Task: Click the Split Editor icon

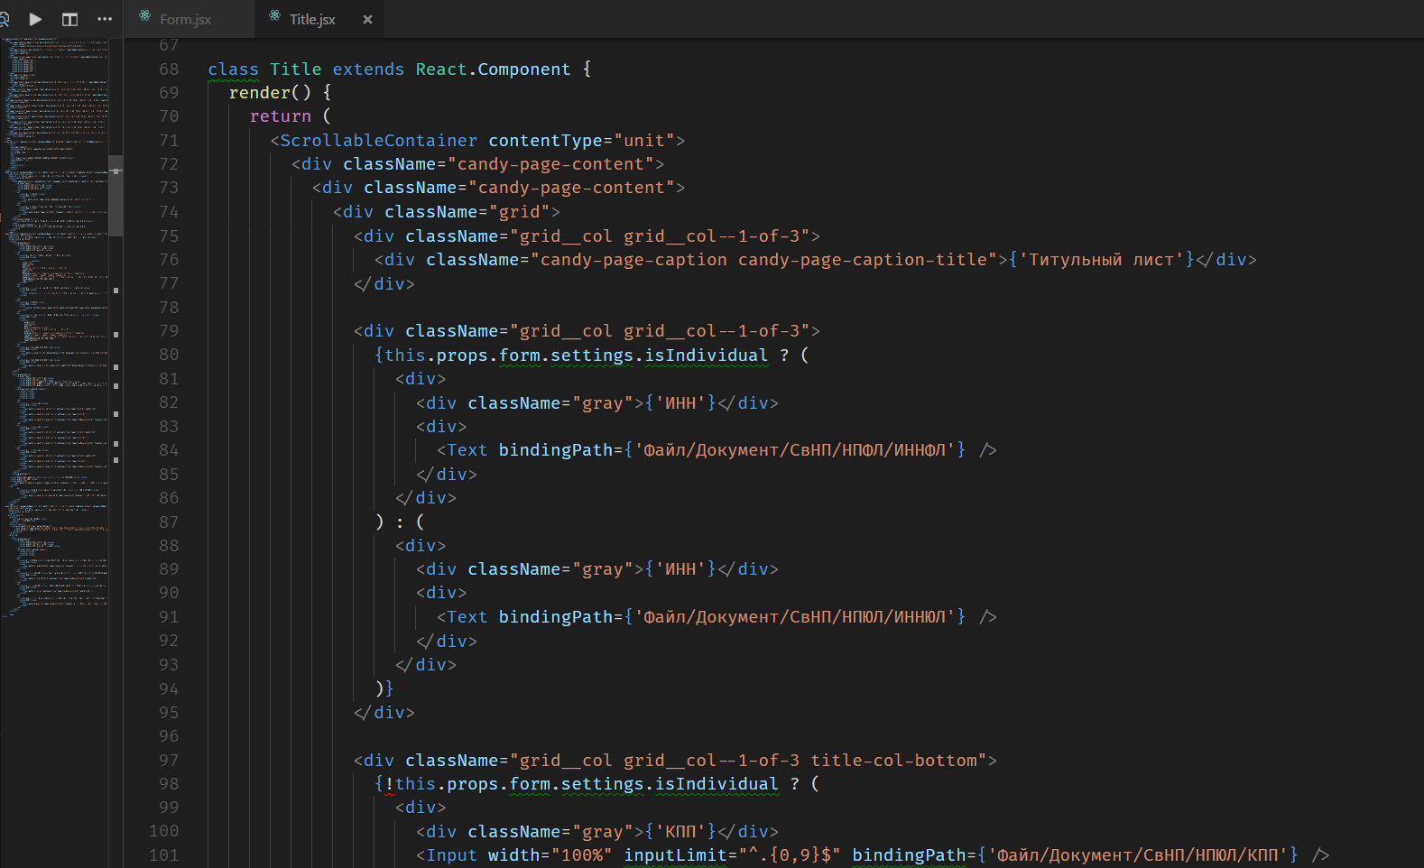Action: [69, 19]
